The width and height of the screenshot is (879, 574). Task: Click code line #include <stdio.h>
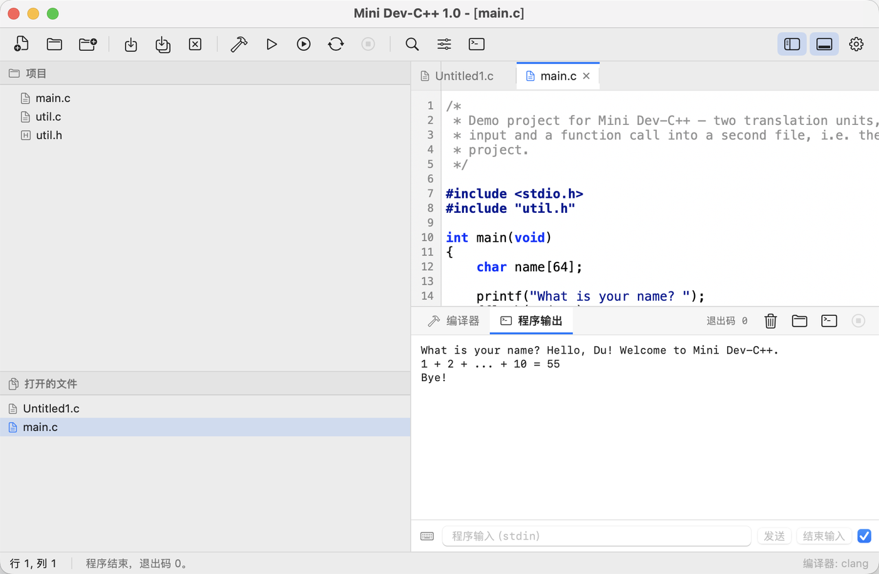tap(514, 194)
